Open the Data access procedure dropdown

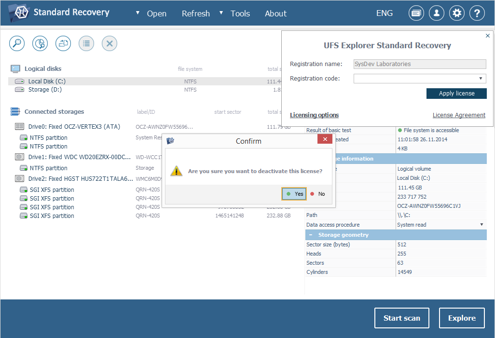coord(482,225)
